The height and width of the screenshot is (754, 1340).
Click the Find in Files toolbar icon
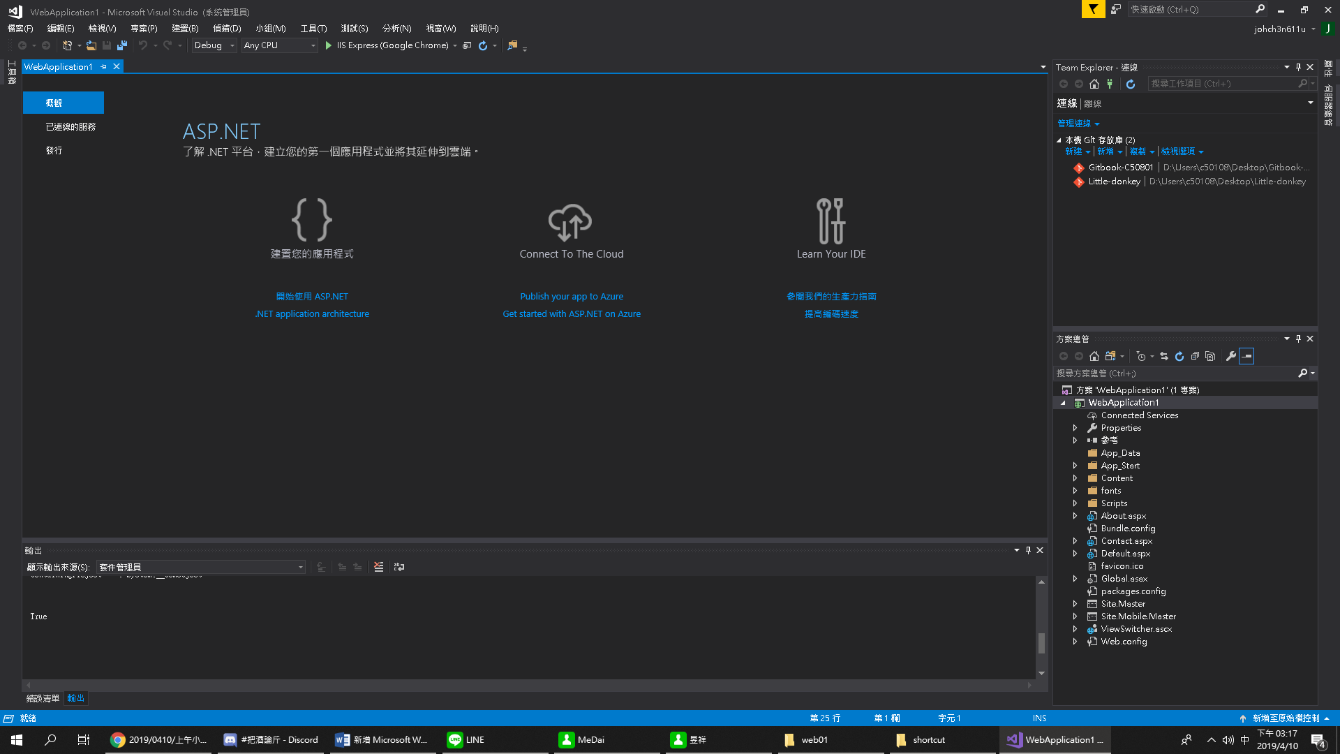tap(513, 45)
